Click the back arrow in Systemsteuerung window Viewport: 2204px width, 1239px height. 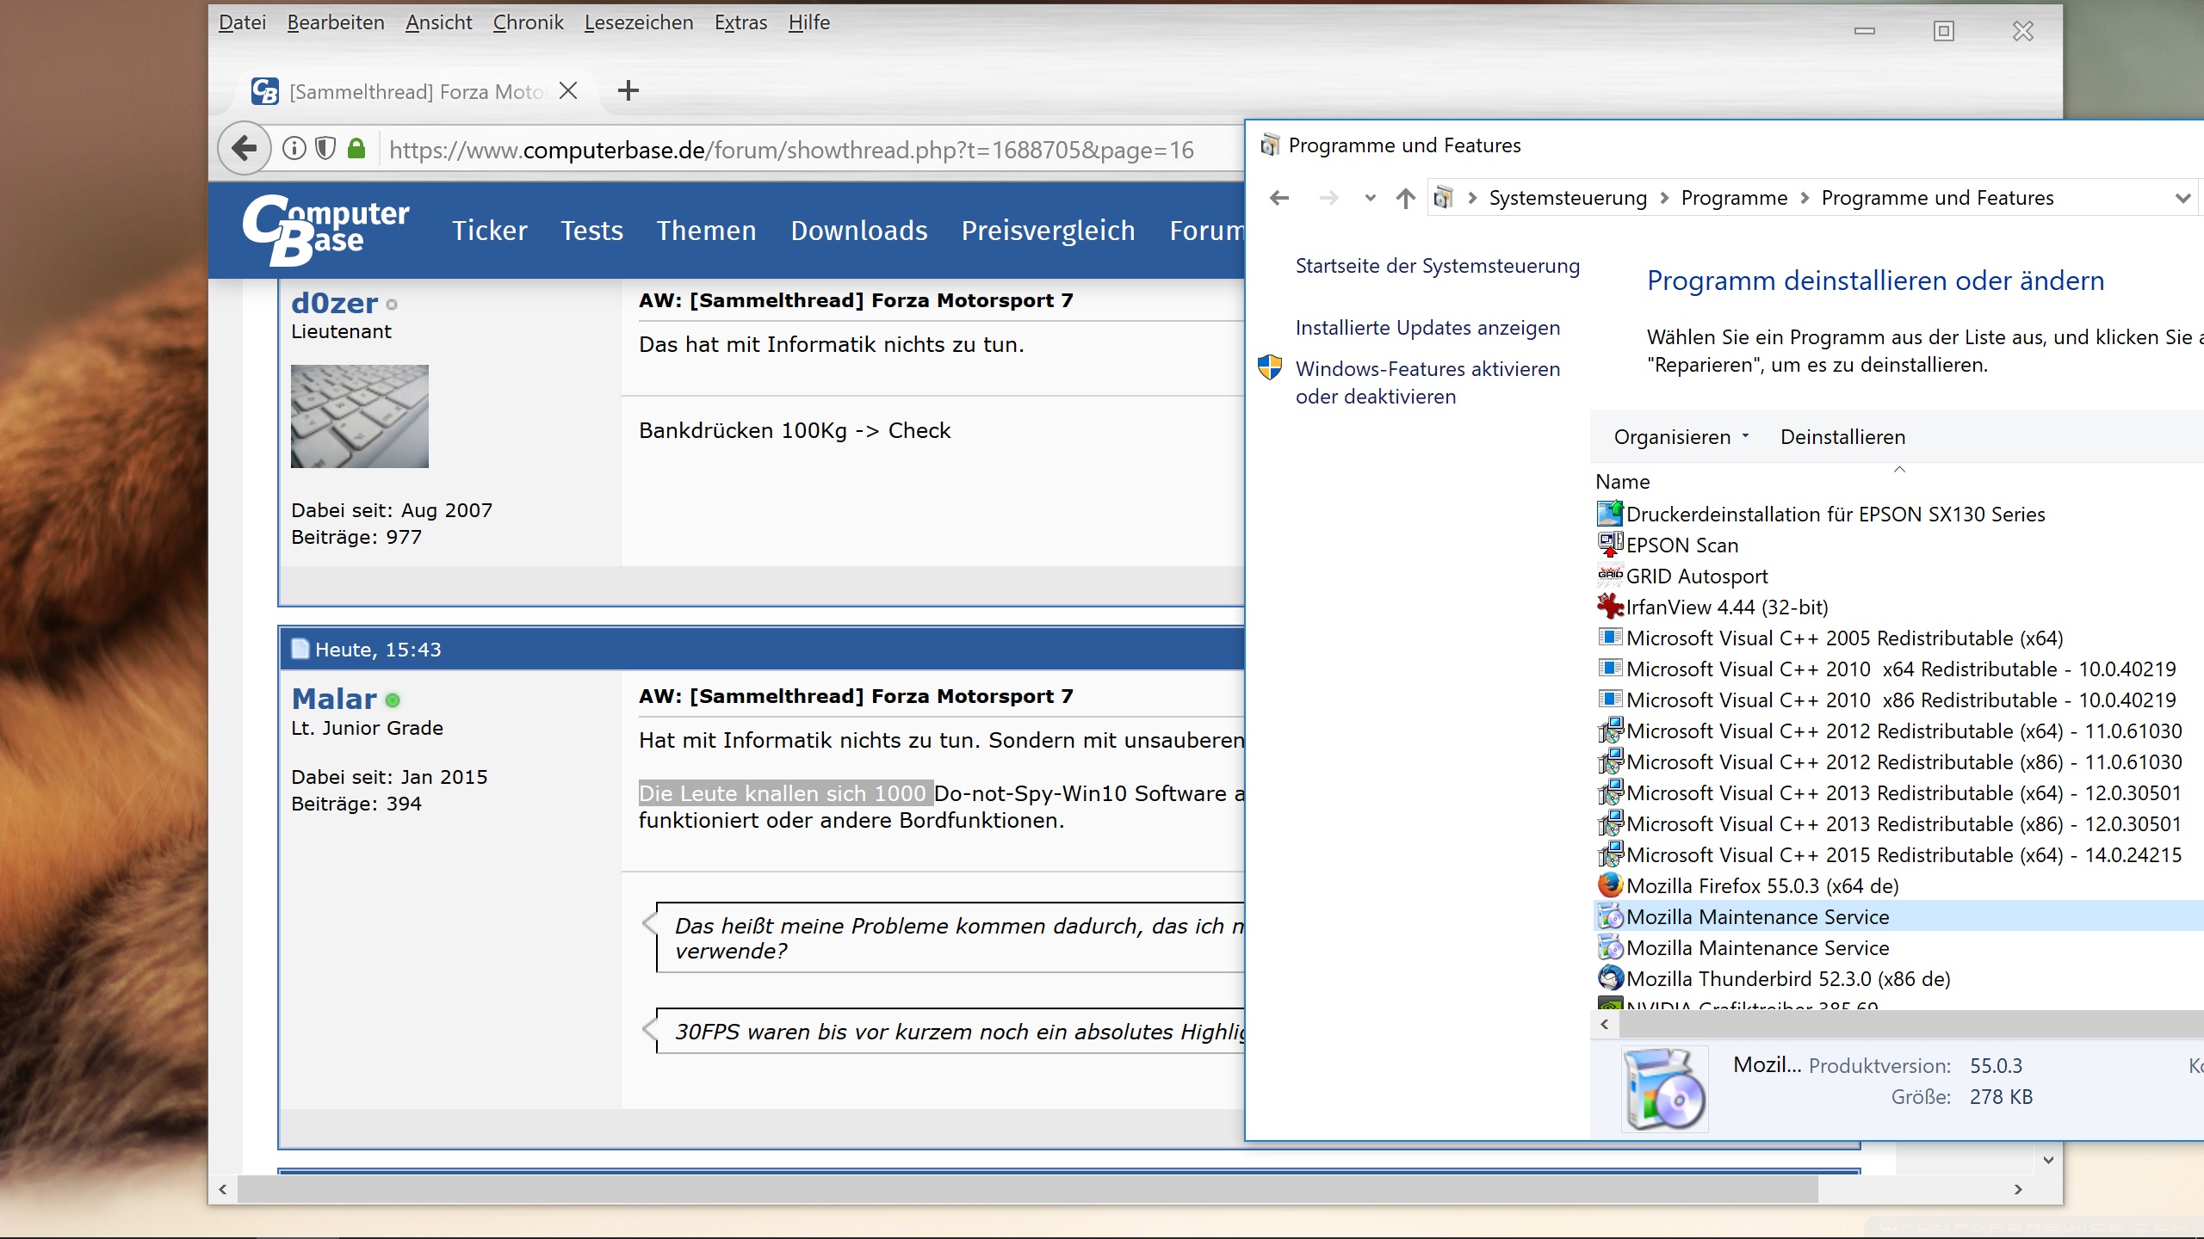(x=1279, y=199)
